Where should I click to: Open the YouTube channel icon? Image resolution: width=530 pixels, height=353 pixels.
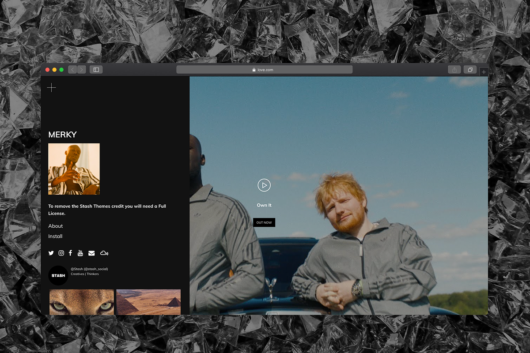(x=80, y=253)
